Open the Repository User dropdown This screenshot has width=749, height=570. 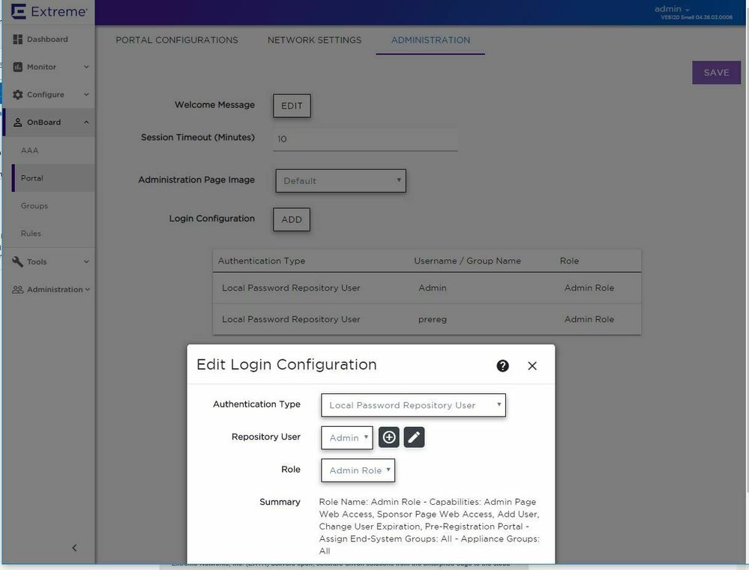coord(346,438)
